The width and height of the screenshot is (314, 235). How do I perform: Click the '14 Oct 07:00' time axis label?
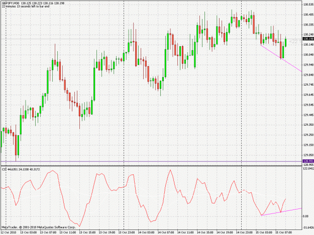point(166,232)
